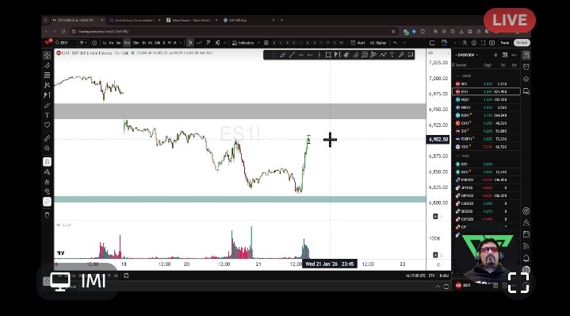Toggle lock all drawings icon
This screenshot has width=570, height=316.
pyautogui.click(x=47, y=182)
